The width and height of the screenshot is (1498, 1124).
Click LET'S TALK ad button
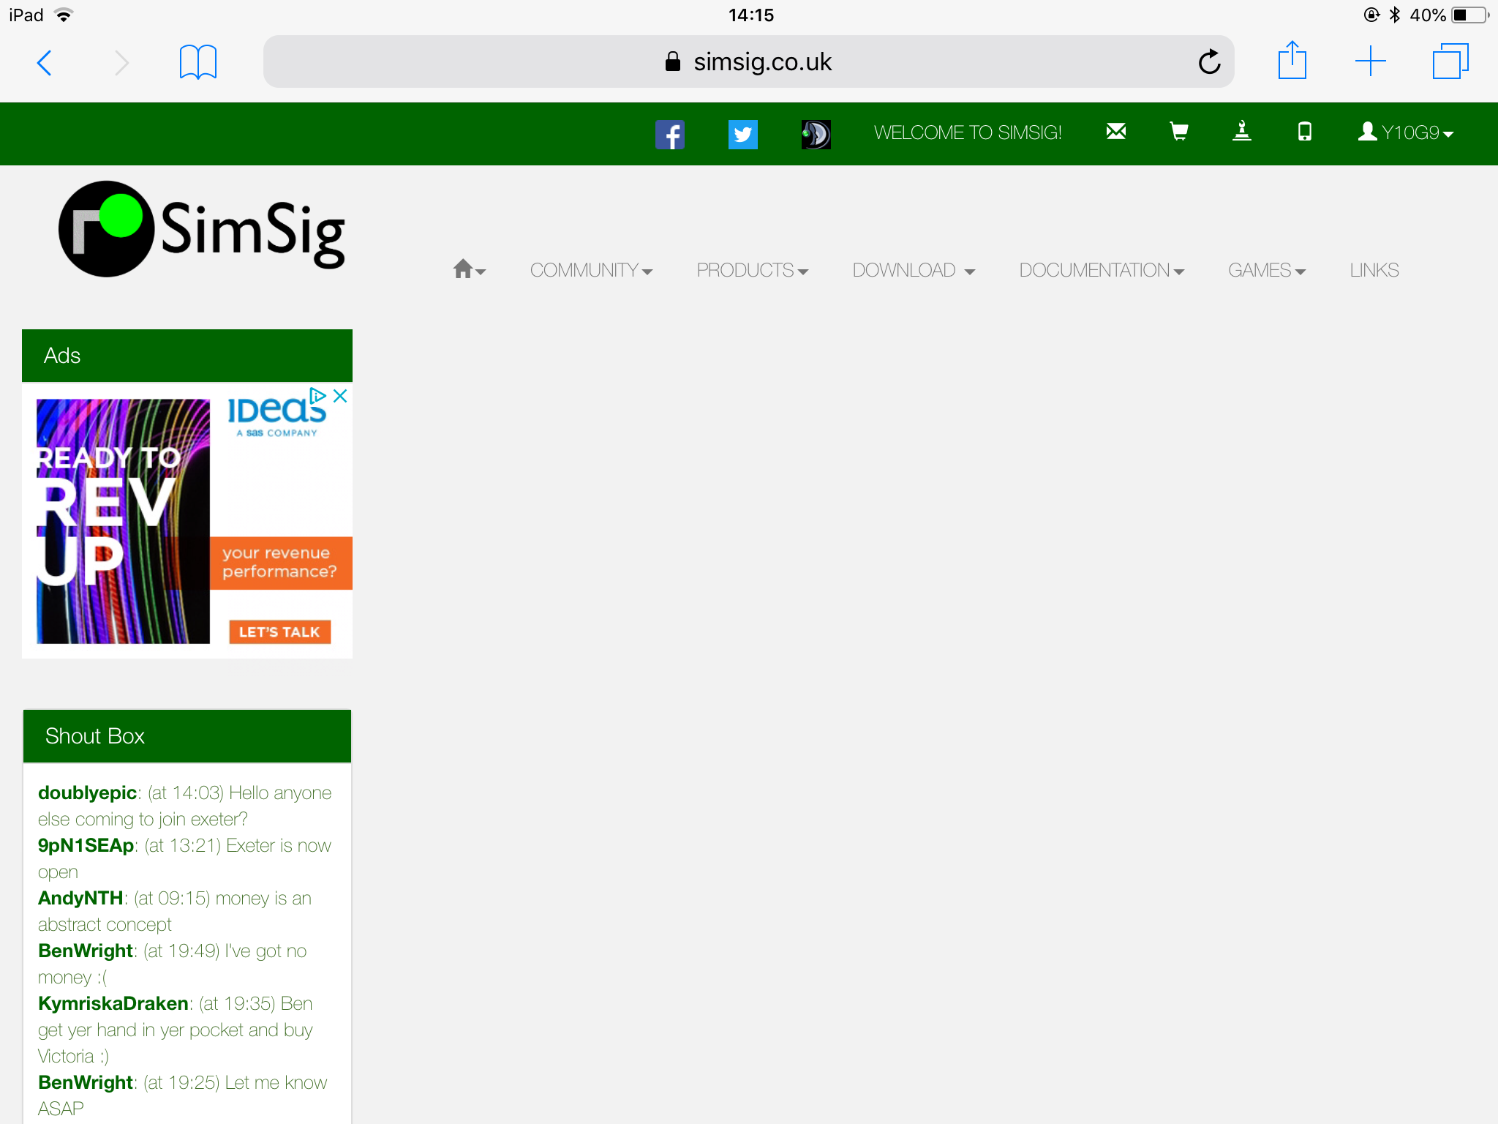279,632
